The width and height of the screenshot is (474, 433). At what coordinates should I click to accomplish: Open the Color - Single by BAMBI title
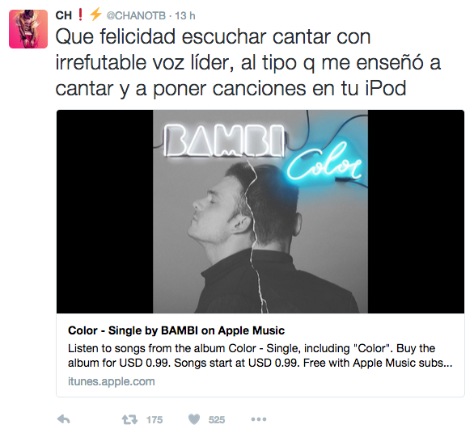coord(176,330)
